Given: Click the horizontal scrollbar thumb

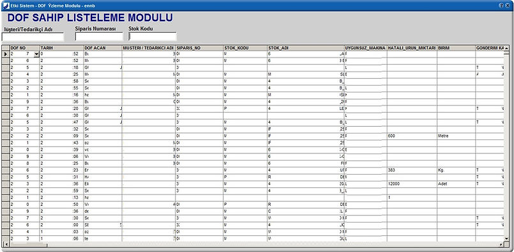Looking at the screenshot, I should coord(28,245).
